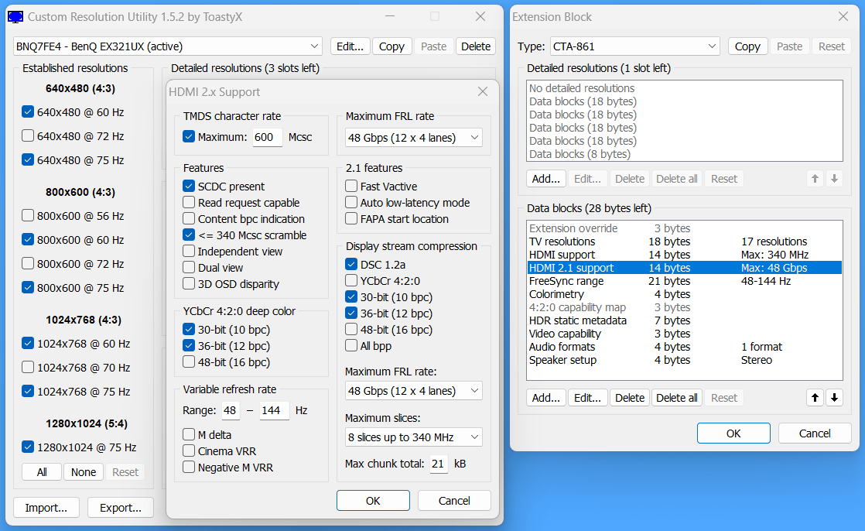The image size is (865, 531).
Task: Enable M delta checkbox
Action: pos(189,434)
